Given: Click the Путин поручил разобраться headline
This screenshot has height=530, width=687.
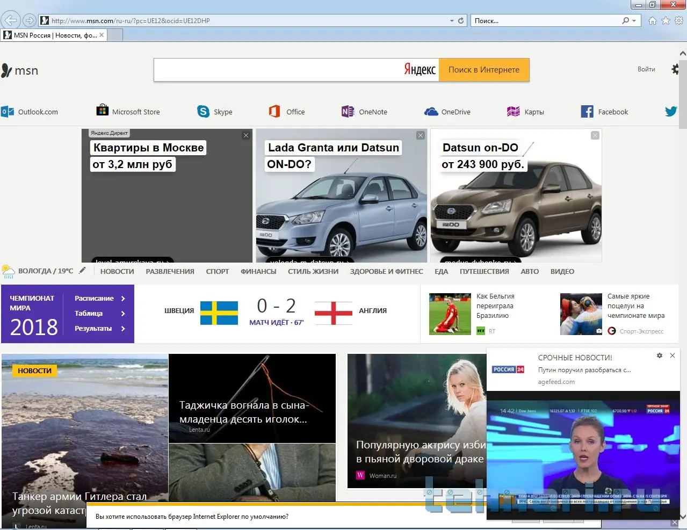Looking at the screenshot, I should (x=584, y=370).
